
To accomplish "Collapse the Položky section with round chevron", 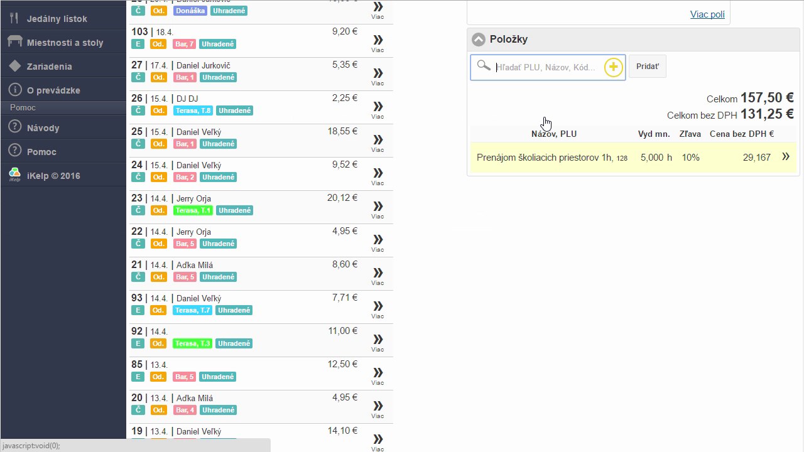I will (479, 40).
